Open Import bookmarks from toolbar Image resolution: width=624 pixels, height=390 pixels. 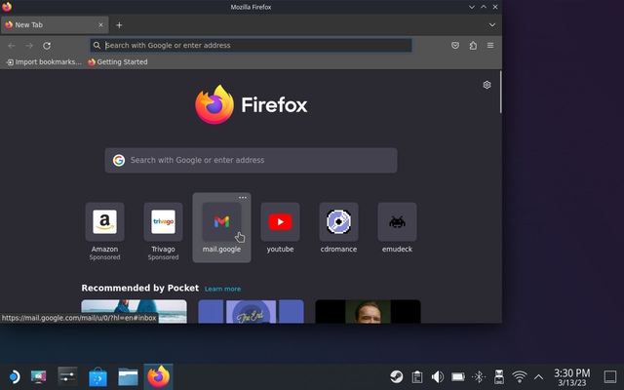(44, 62)
